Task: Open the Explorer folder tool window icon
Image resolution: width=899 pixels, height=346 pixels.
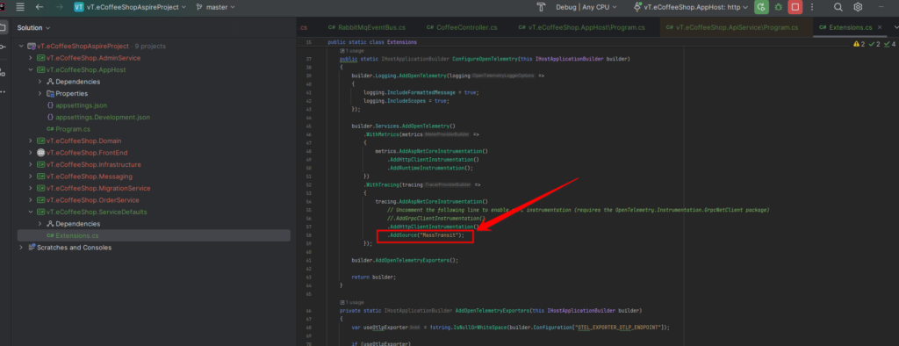Action: (3, 27)
